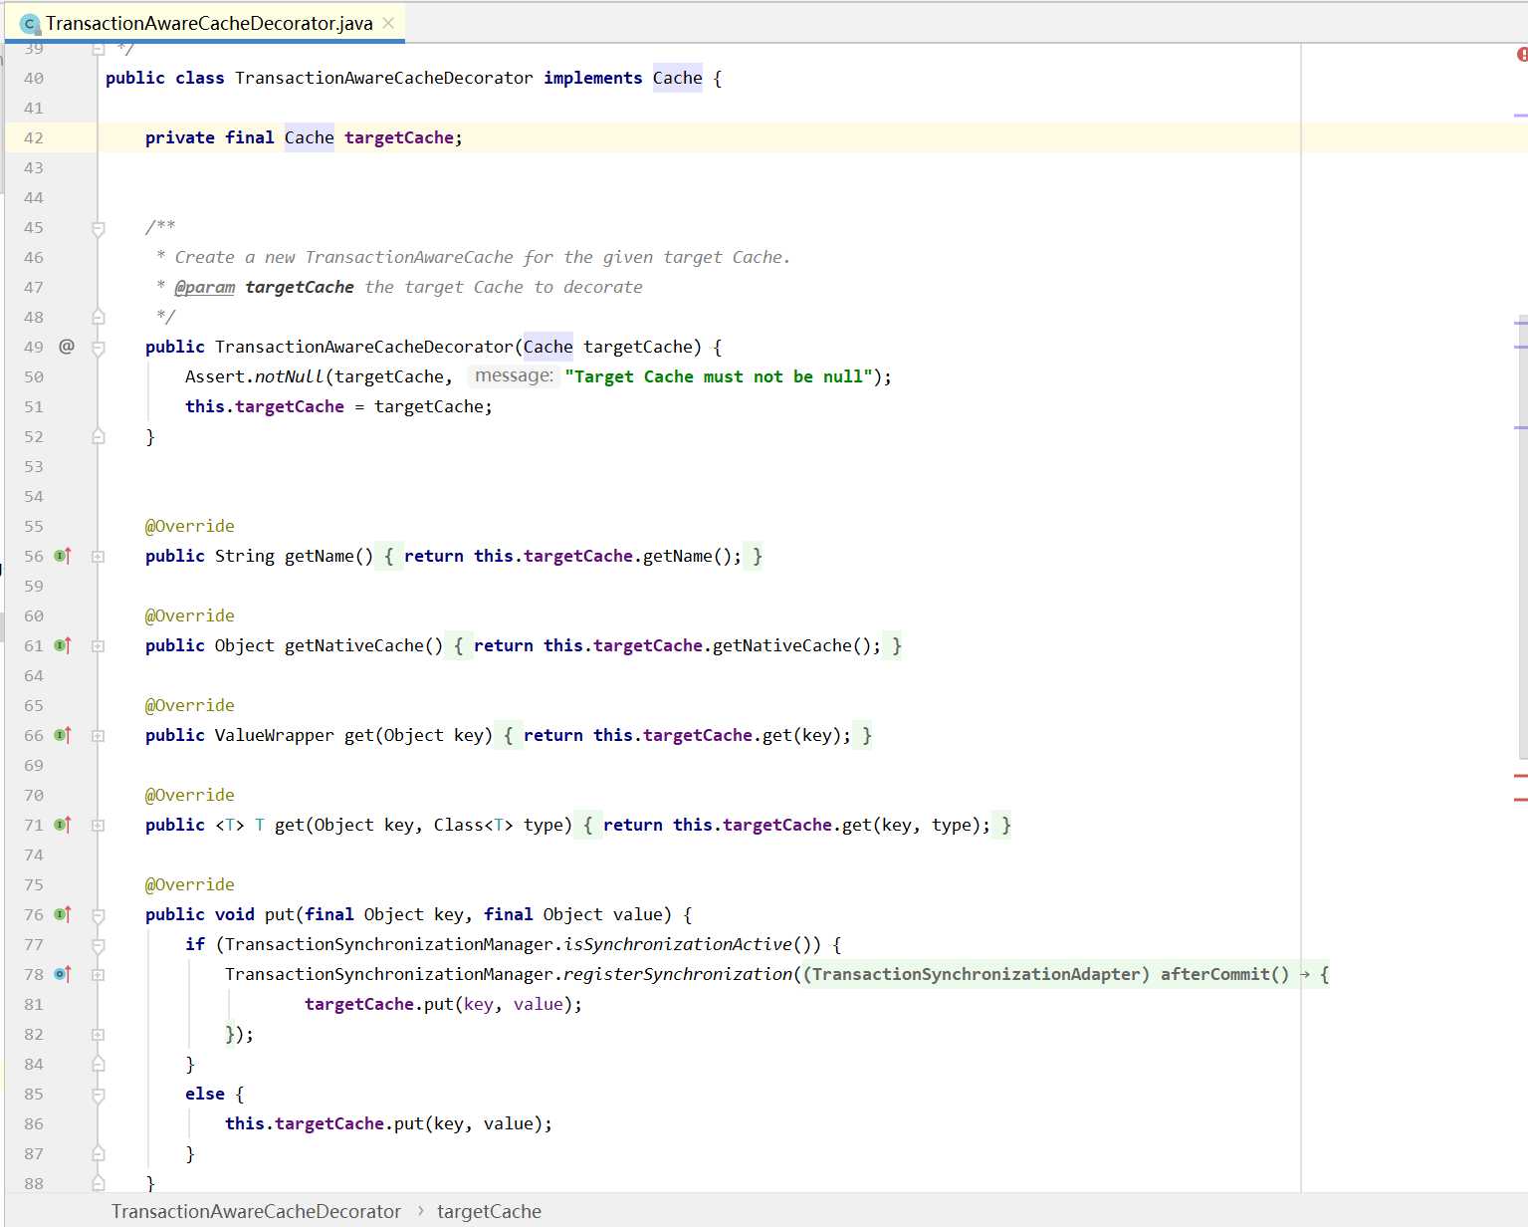Click 'getNativeCache()' declaration on line 61
Viewport: 1528px width, 1227px height.
coord(364,645)
